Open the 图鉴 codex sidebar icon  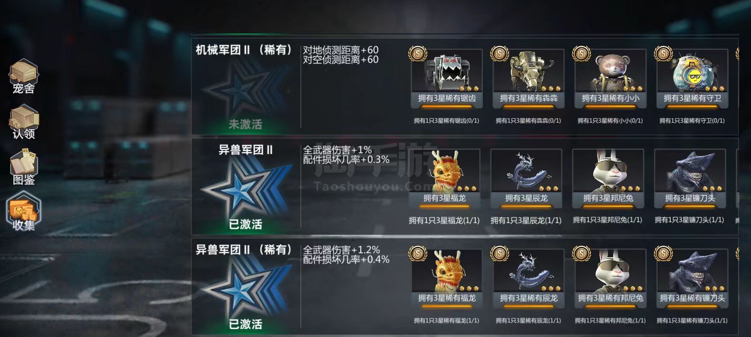(24, 167)
